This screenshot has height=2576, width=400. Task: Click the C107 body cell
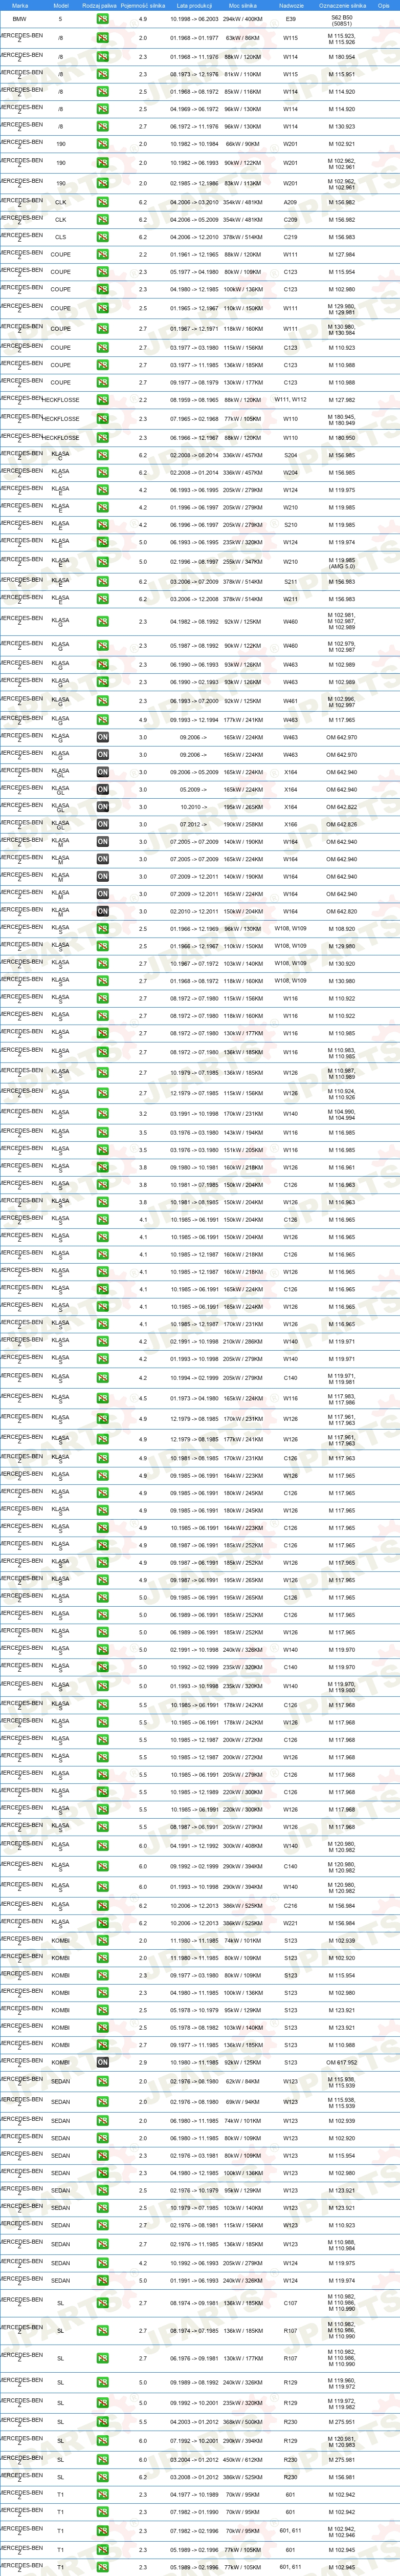point(291,2303)
